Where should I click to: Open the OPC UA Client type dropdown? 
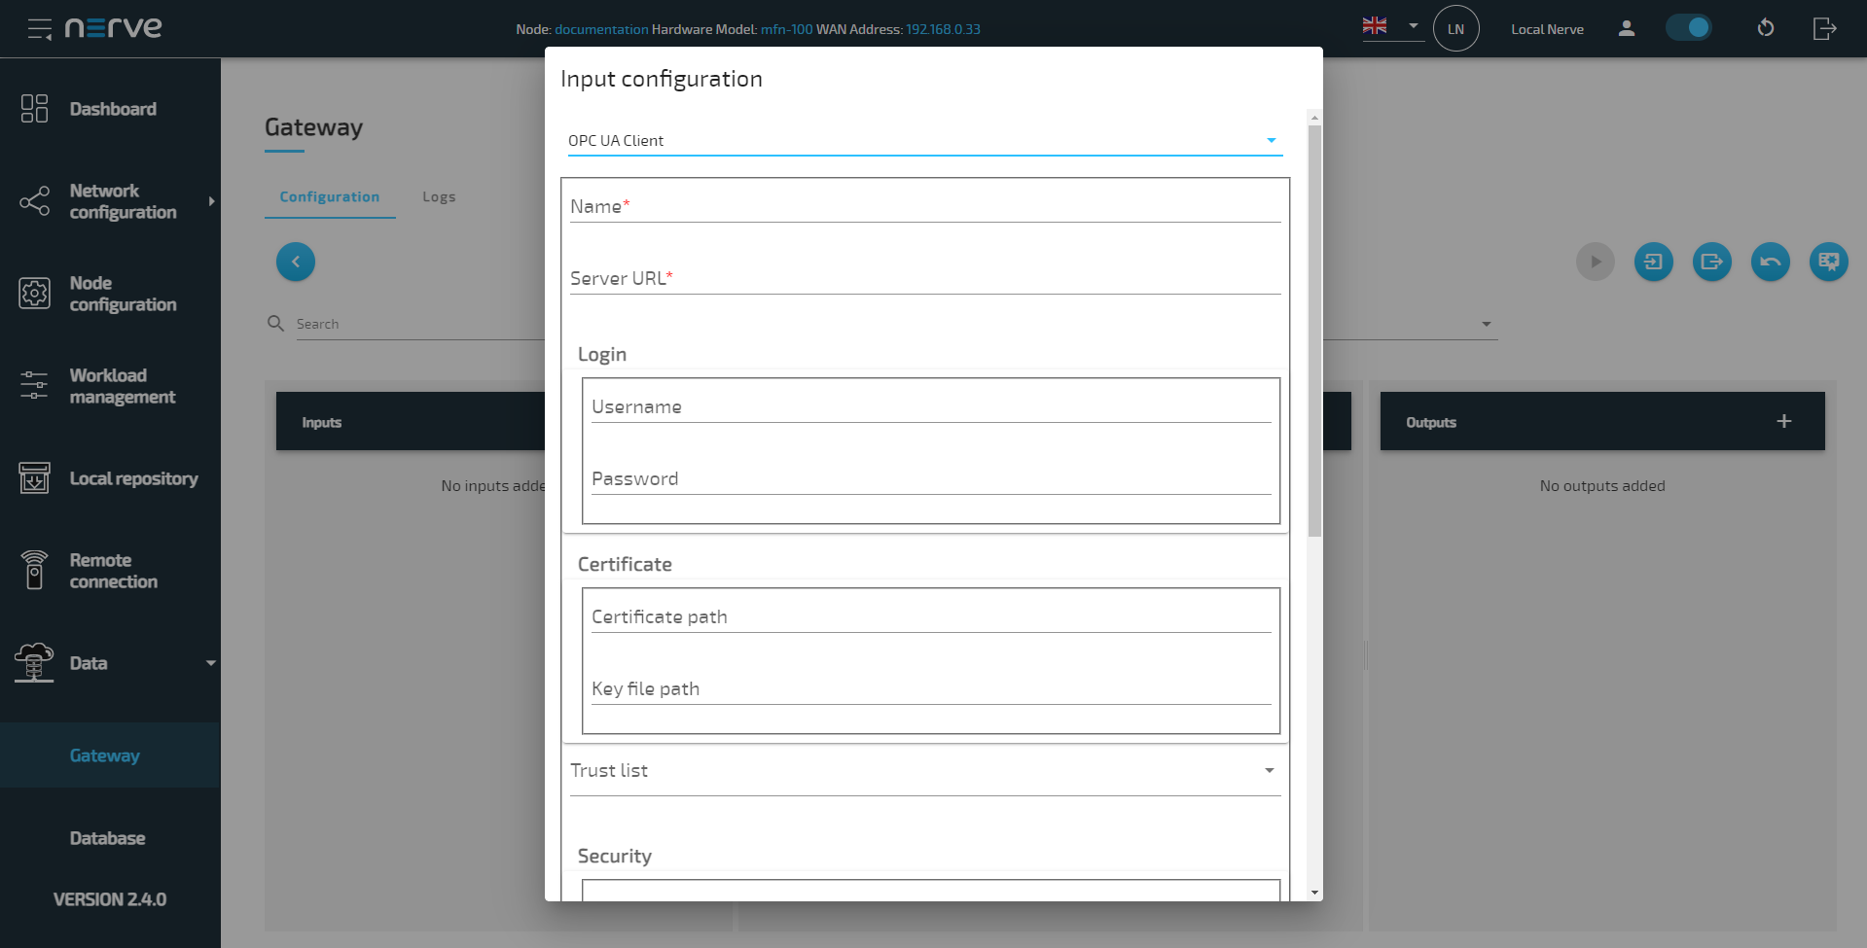(924, 141)
